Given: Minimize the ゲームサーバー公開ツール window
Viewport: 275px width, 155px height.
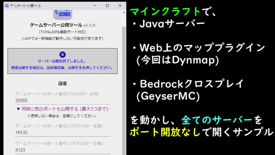Looking at the screenshot, I should (95, 6).
